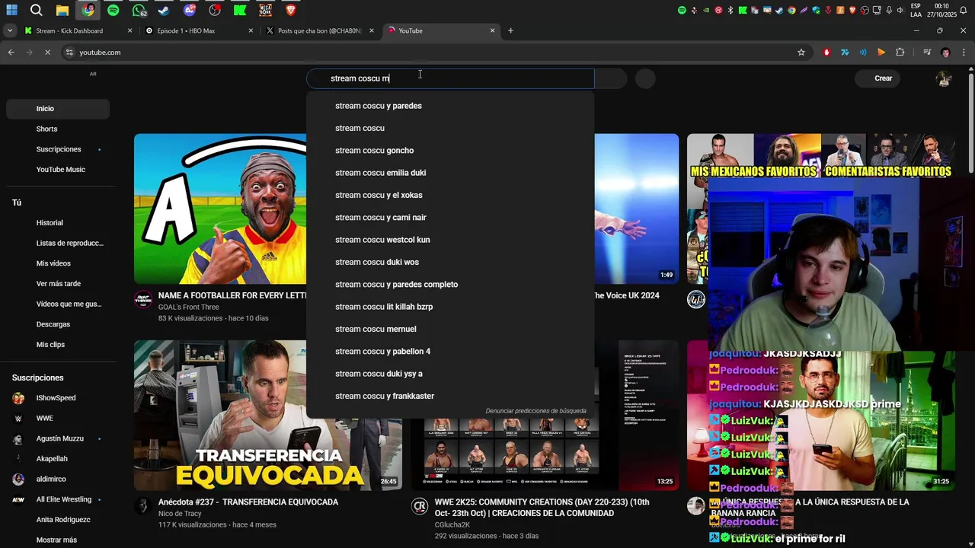This screenshot has width=975, height=548.
Task: Switch to the Posts que cha bon tab
Action: tap(319, 30)
